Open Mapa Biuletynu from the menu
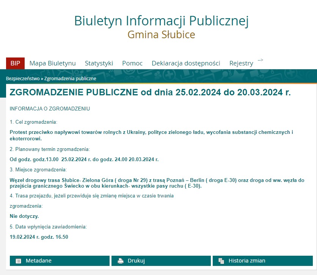Screen dimensions: 317x275 (x=53, y=63)
